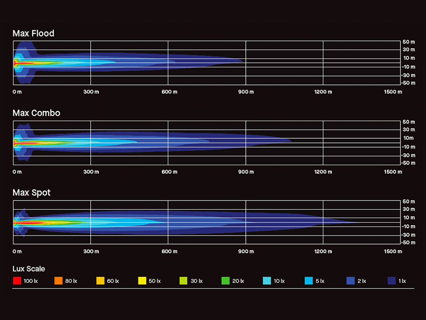Choose the 2 lx legend swatch
Image resolution: width=426 pixels, height=320 pixels.
[351, 281]
